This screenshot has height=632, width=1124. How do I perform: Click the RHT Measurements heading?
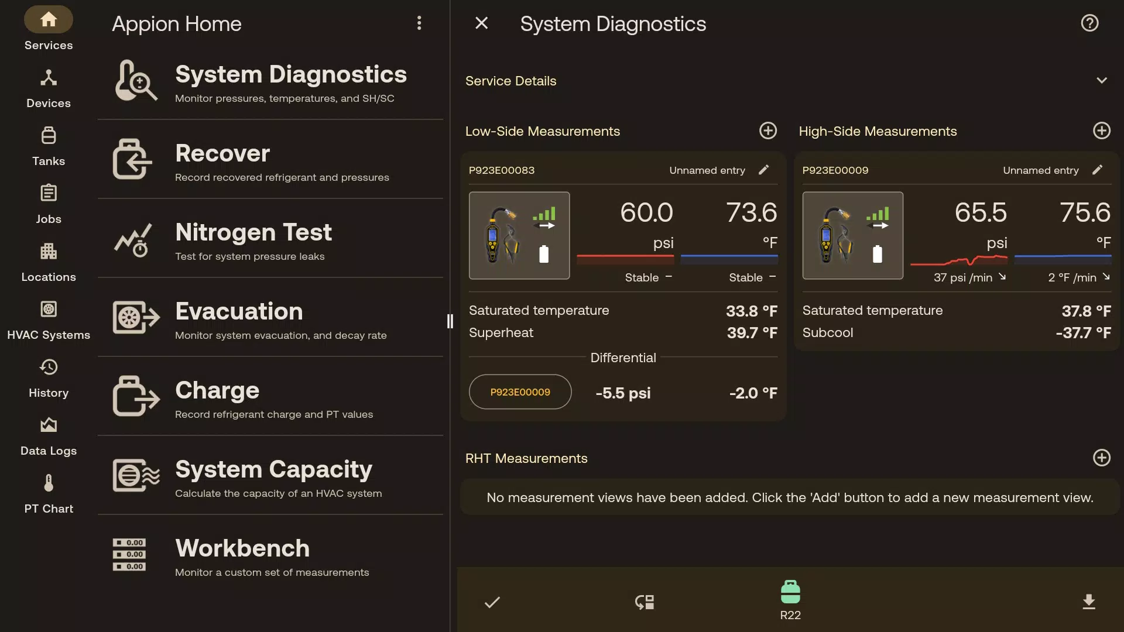pyautogui.click(x=526, y=458)
